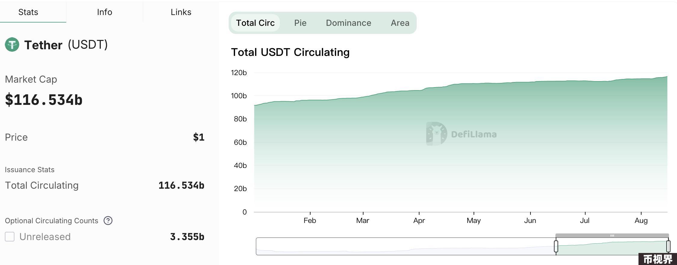Image resolution: width=677 pixels, height=265 pixels.
Task: Click the 116.534b total circulating value
Action: pyautogui.click(x=181, y=185)
